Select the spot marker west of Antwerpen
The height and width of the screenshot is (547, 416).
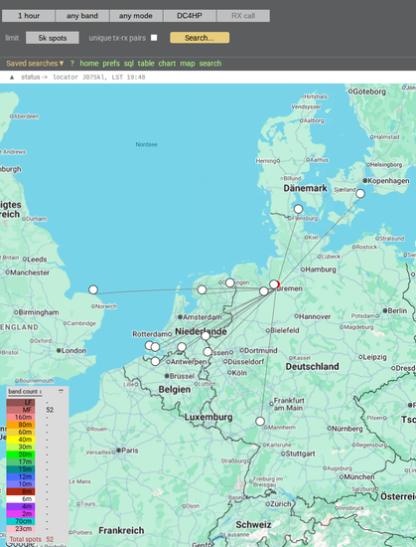[155, 361]
